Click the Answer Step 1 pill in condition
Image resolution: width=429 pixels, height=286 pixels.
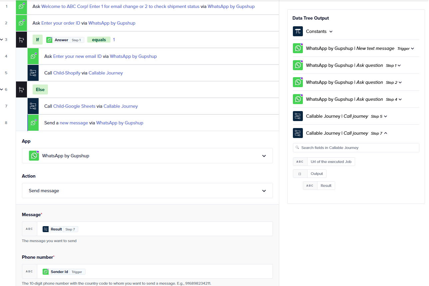tap(65, 40)
